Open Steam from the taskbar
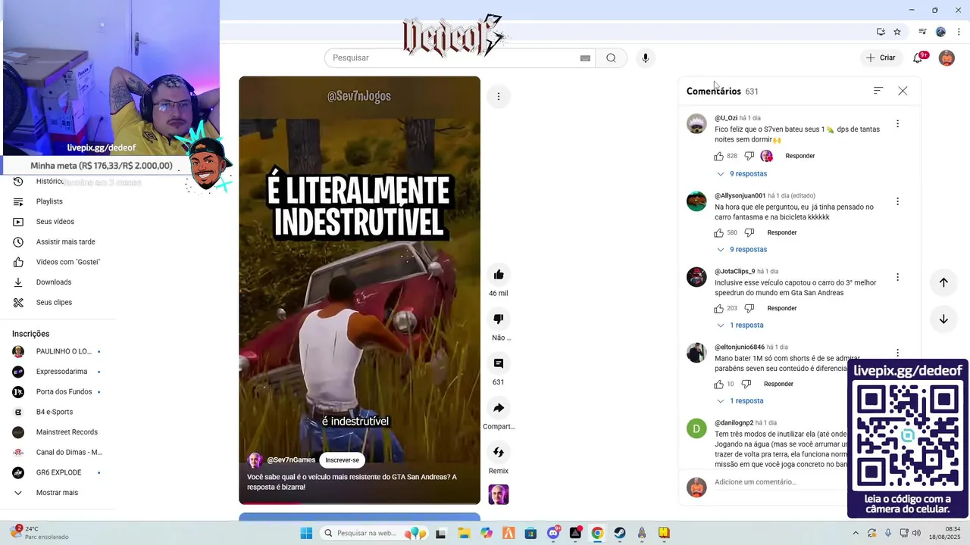This screenshot has width=970, height=545. [620, 533]
